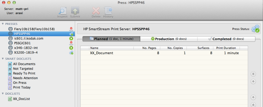Select the Fiery10b158(Fiery10b158) press
Image resolution: width=263 pixels, height=107 pixels.
(34, 29)
